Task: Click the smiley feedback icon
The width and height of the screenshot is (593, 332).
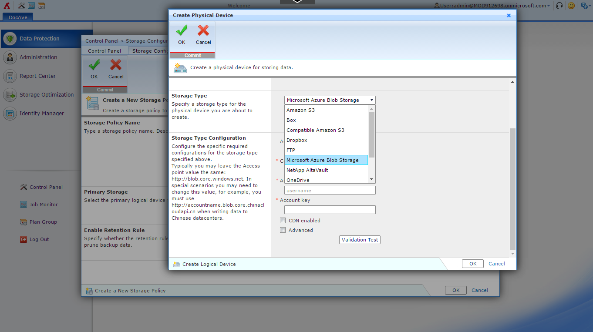Action: point(572,6)
